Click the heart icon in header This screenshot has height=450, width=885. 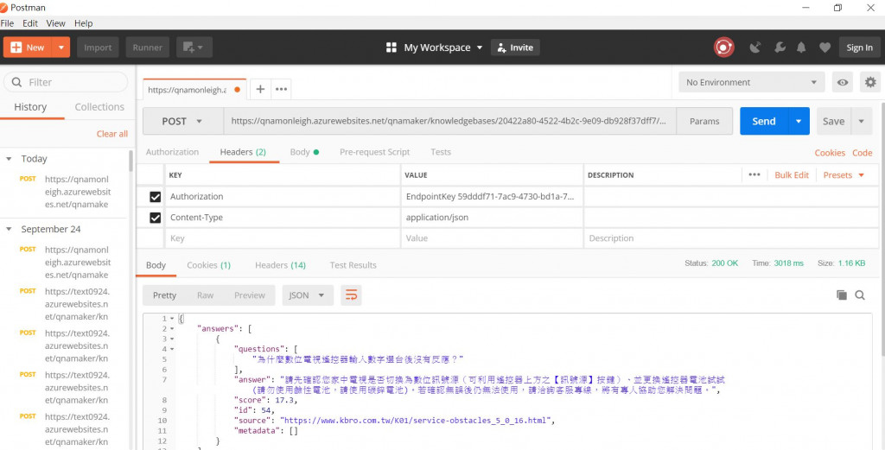[825, 48]
